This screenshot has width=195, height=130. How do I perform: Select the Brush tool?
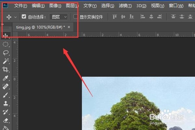coord(6,95)
